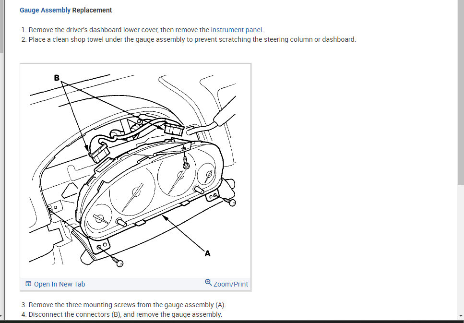Follow the instrument panel hyperlink
464x323 pixels.
click(x=237, y=30)
